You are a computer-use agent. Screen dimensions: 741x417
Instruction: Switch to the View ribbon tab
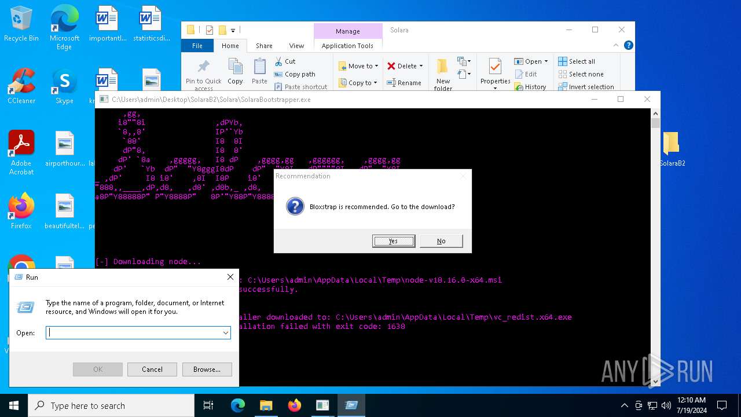(x=296, y=46)
